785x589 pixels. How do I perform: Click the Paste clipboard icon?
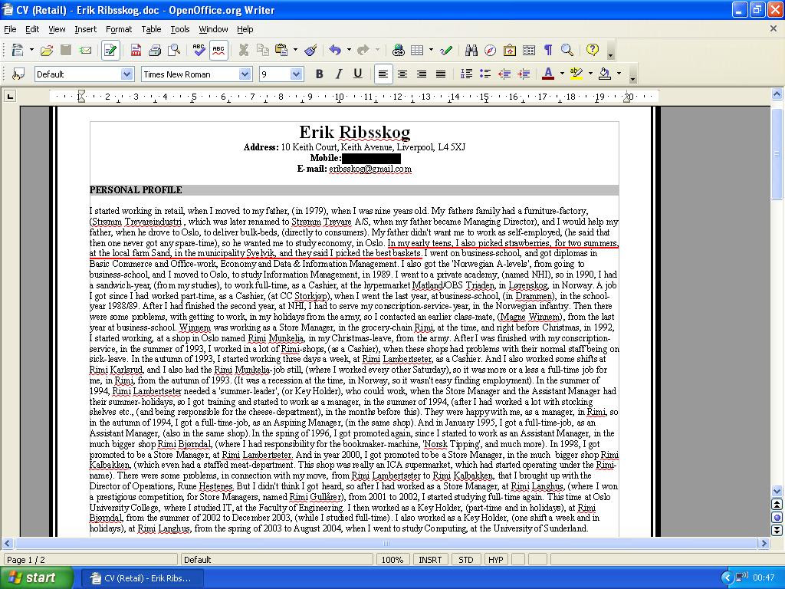[x=282, y=50]
